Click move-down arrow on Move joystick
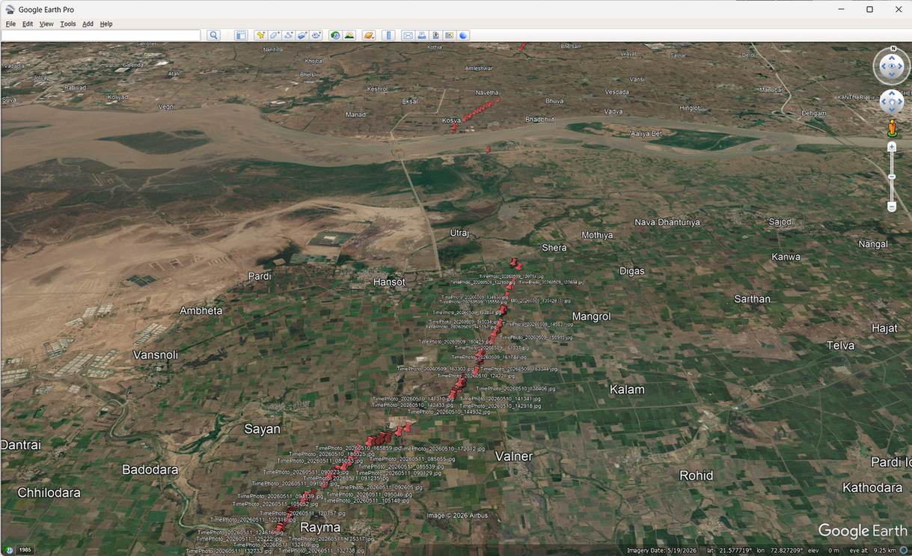Screen dimensions: 912x556 tap(892, 111)
